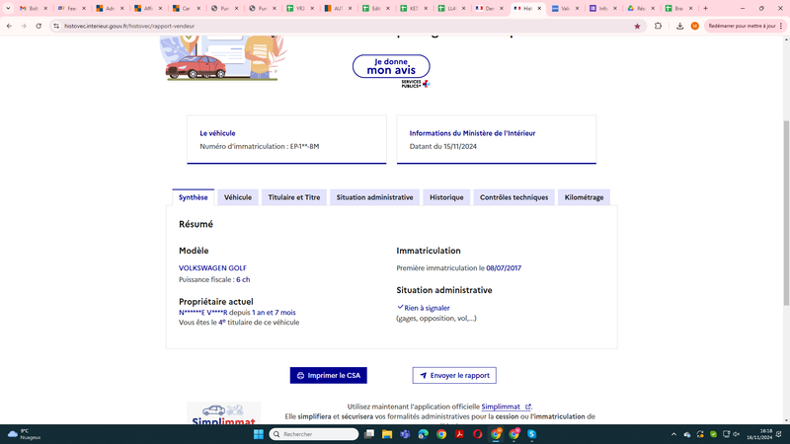
Task: Click the Datant du 15/11/2024 text
Action: (x=442, y=146)
